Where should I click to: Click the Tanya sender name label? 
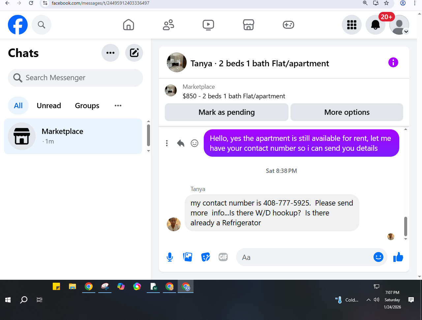point(198,189)
